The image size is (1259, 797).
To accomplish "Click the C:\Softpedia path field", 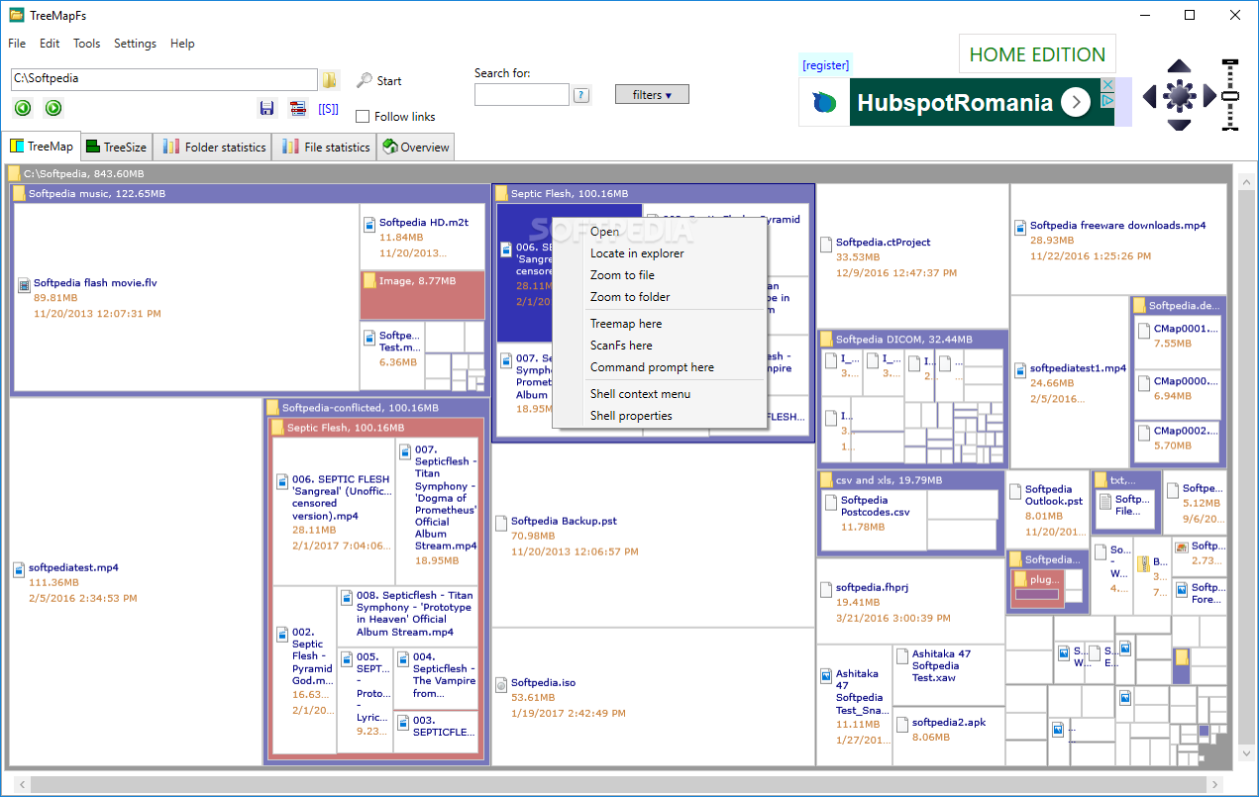I will tap(164, 79).
